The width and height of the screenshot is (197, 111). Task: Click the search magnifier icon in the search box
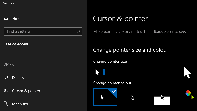point(78,31)
